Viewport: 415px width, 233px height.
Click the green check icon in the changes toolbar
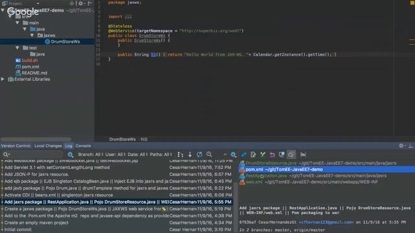tap(263, 155)
